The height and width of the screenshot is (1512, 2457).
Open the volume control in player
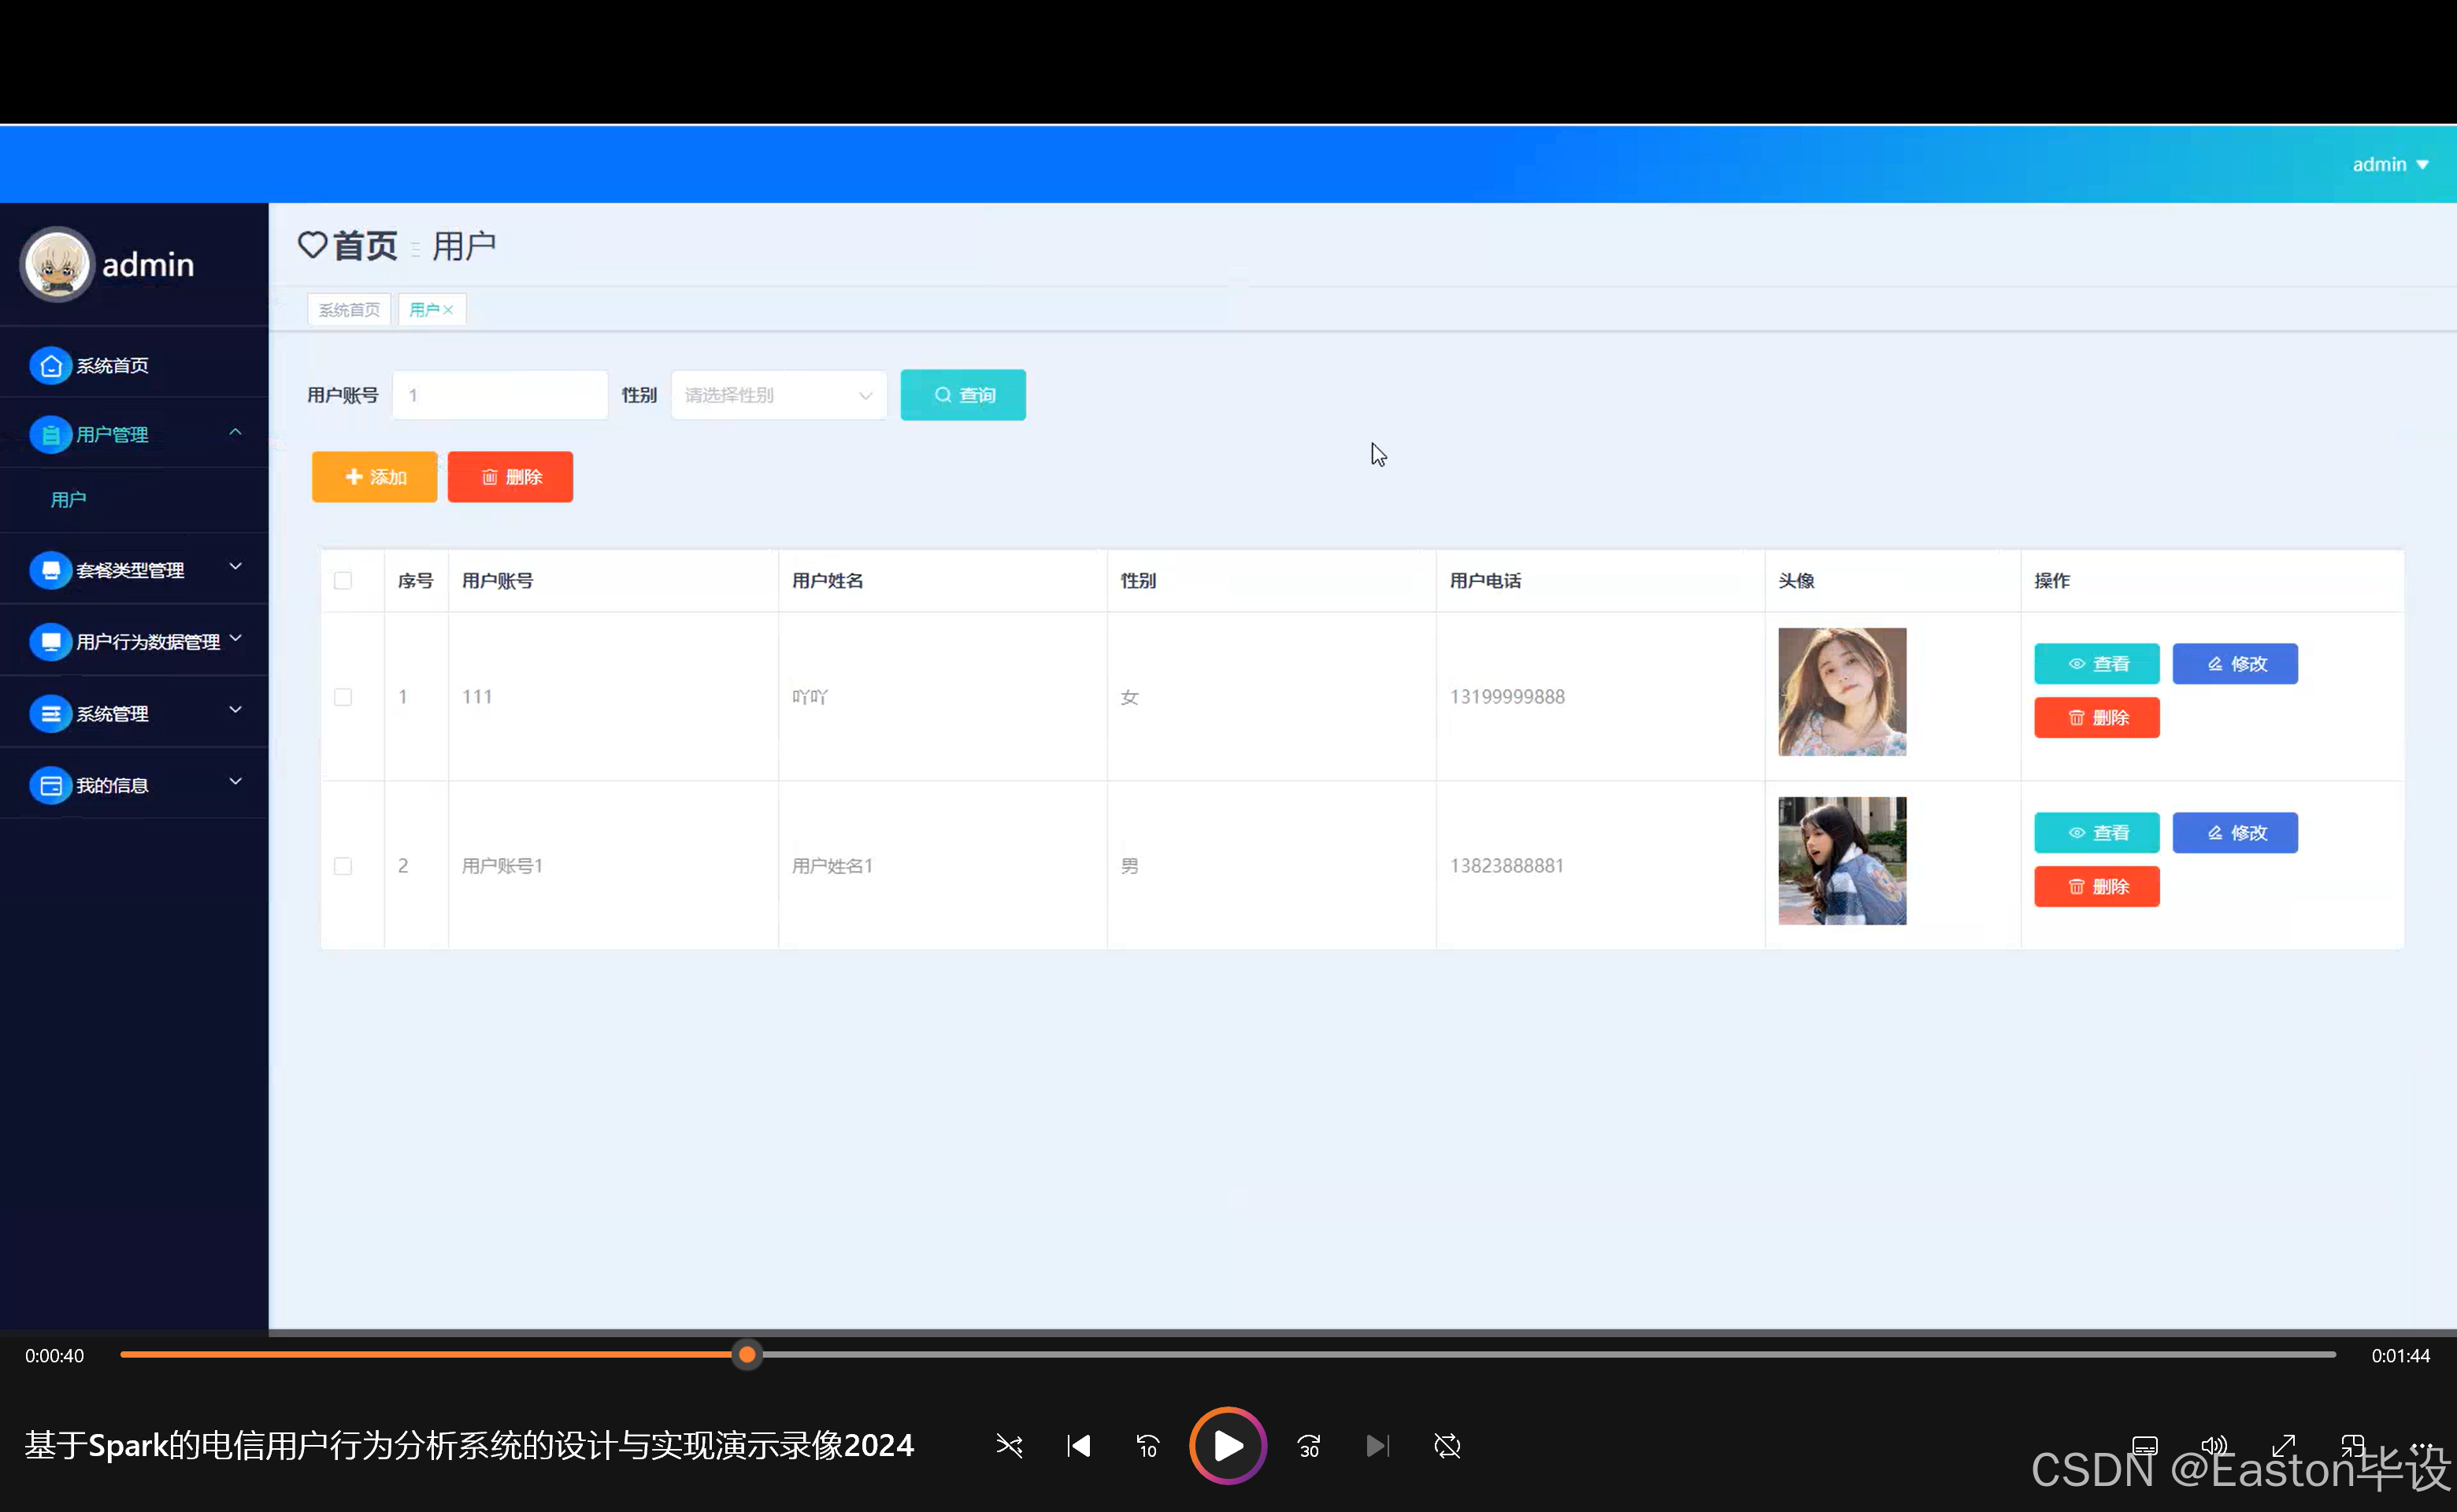[2214, 1446]
